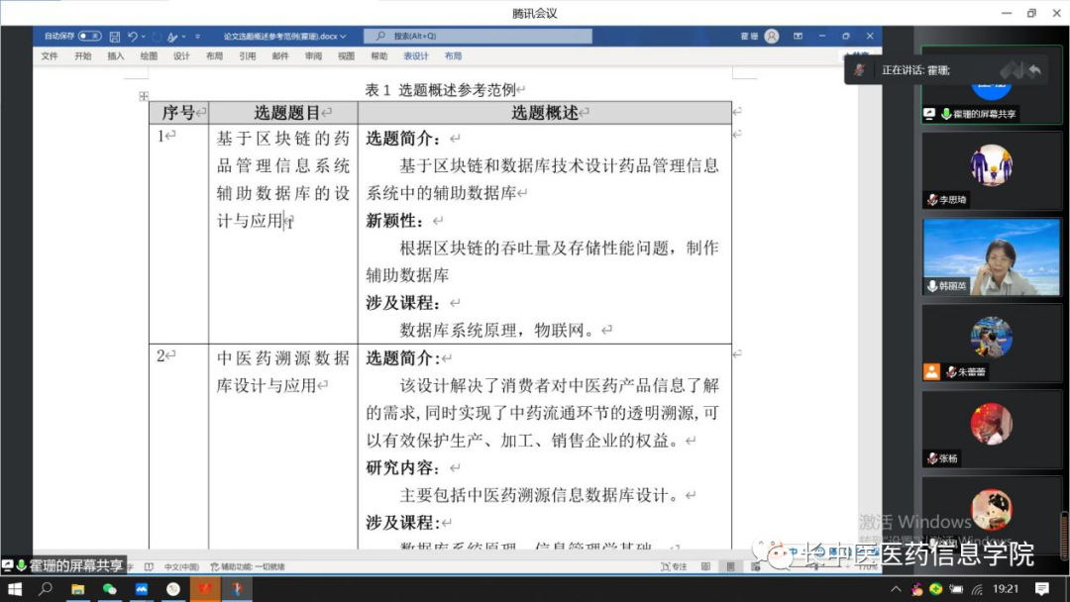Viewport: 1070px width, 602px height.
Task: Select the 韩丽英 video thumbnail
Action: 992,257
